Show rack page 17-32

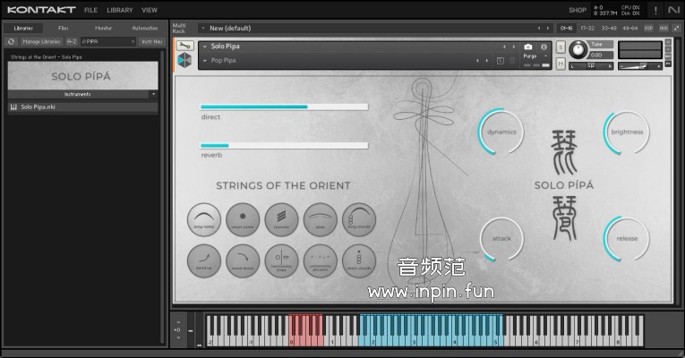tap(587, 28)
